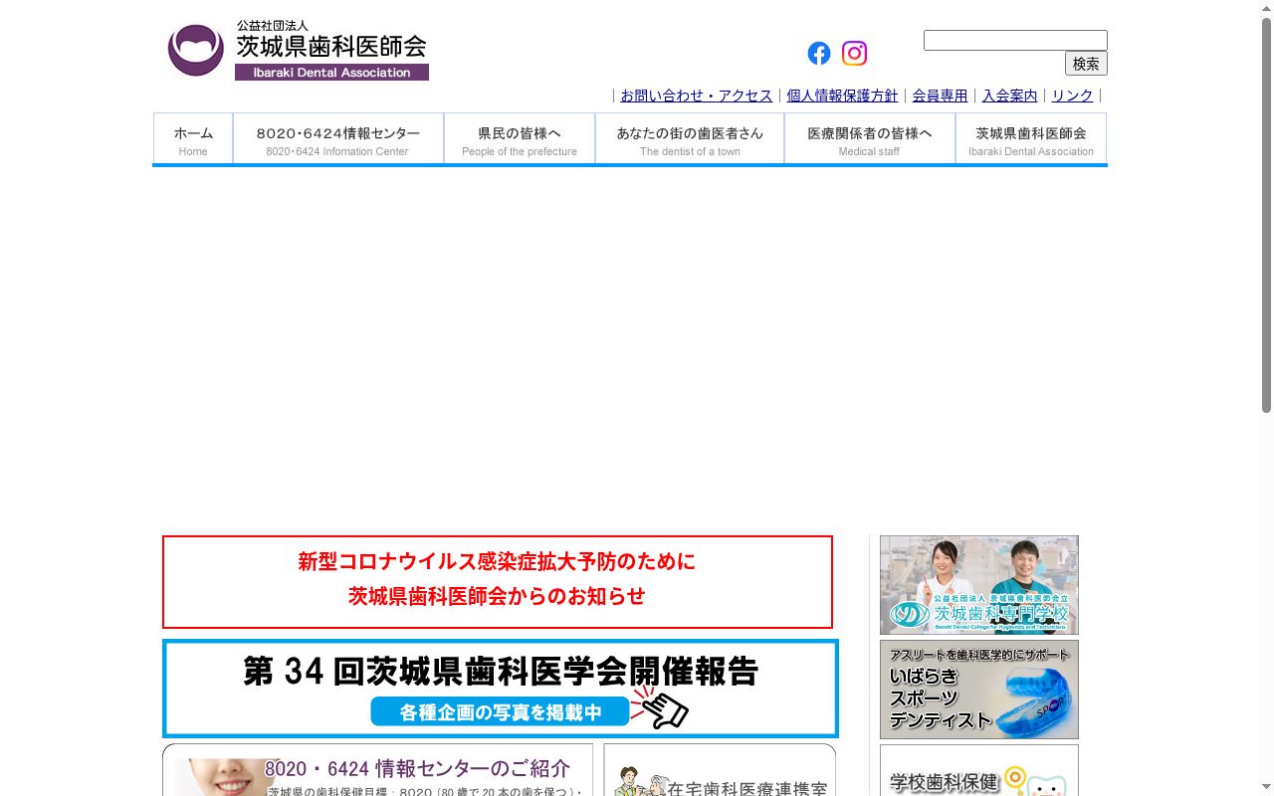
Task: Open the Instagram icon link
Action: (x=854, y=53)
